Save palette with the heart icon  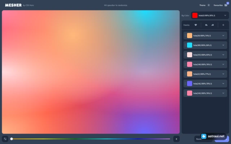(x=196, y=25)
